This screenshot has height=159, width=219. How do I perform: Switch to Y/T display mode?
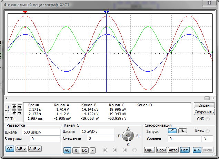point(10,149)
